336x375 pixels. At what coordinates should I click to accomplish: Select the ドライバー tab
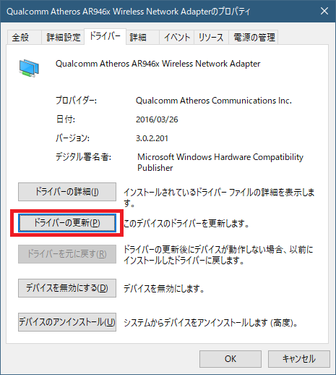(105, 36)
